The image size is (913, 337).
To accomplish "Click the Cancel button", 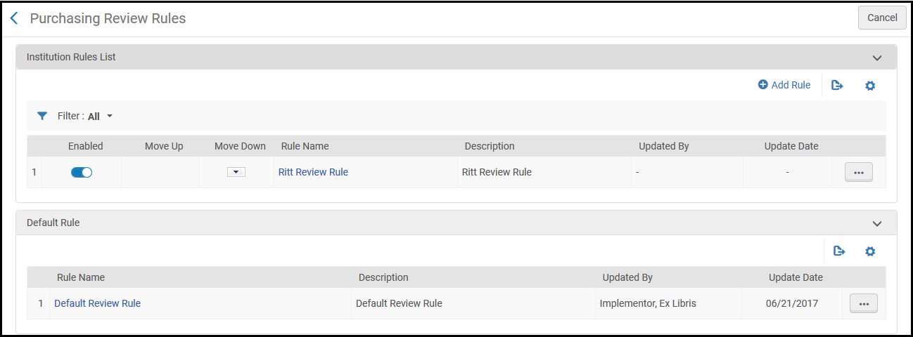I will [881, 18].
